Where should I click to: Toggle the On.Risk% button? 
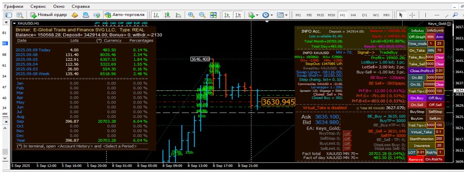(x=434, y=159)
